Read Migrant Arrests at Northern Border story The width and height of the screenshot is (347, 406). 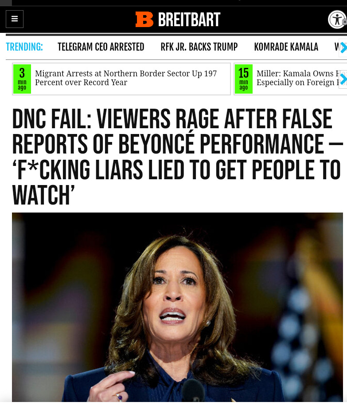[126, 78]
